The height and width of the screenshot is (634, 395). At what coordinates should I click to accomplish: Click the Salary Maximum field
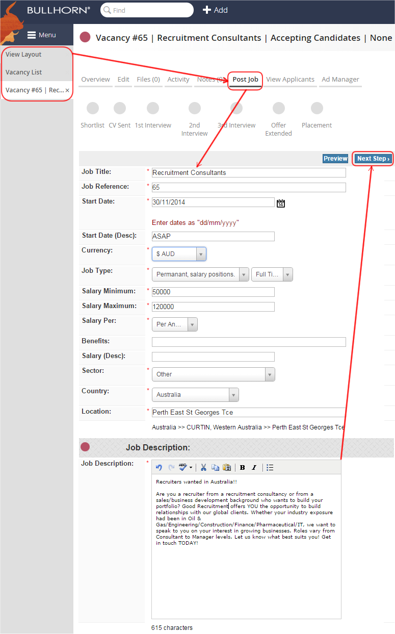point(213,307)
